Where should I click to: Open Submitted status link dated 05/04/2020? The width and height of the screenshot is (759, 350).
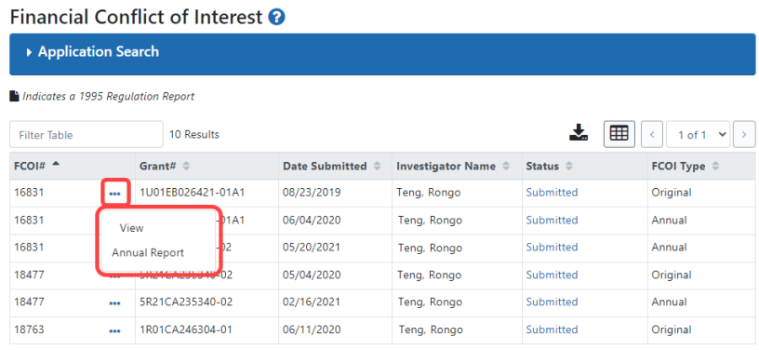click(x=552, y=275)
